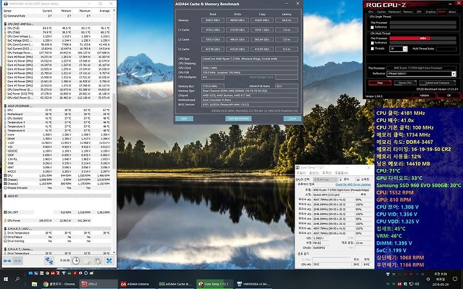The image size is (463, 289).
Task: Switch to CPU-Z taskbar button
Action: (98, 284)
